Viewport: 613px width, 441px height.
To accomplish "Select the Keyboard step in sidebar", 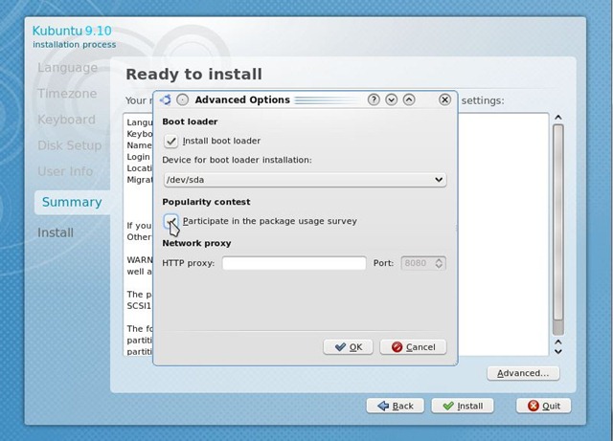I will [x=66, y=120].
